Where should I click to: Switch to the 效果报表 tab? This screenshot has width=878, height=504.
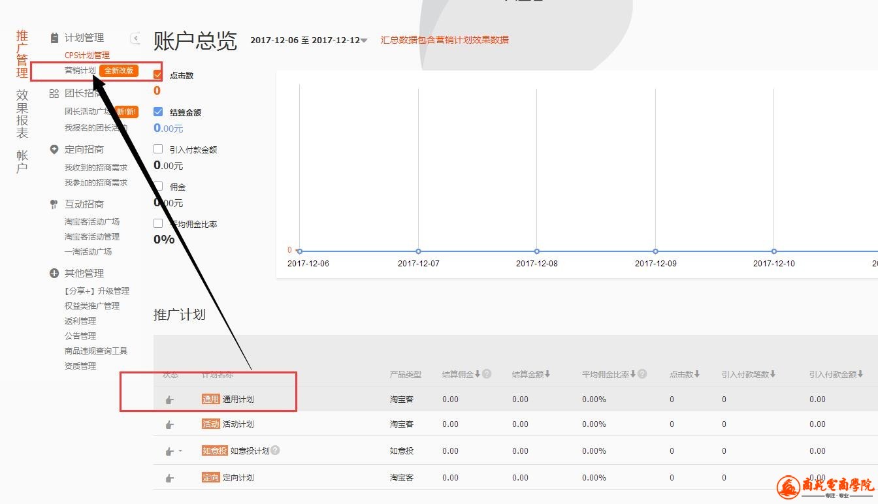[x=22, y=114]
